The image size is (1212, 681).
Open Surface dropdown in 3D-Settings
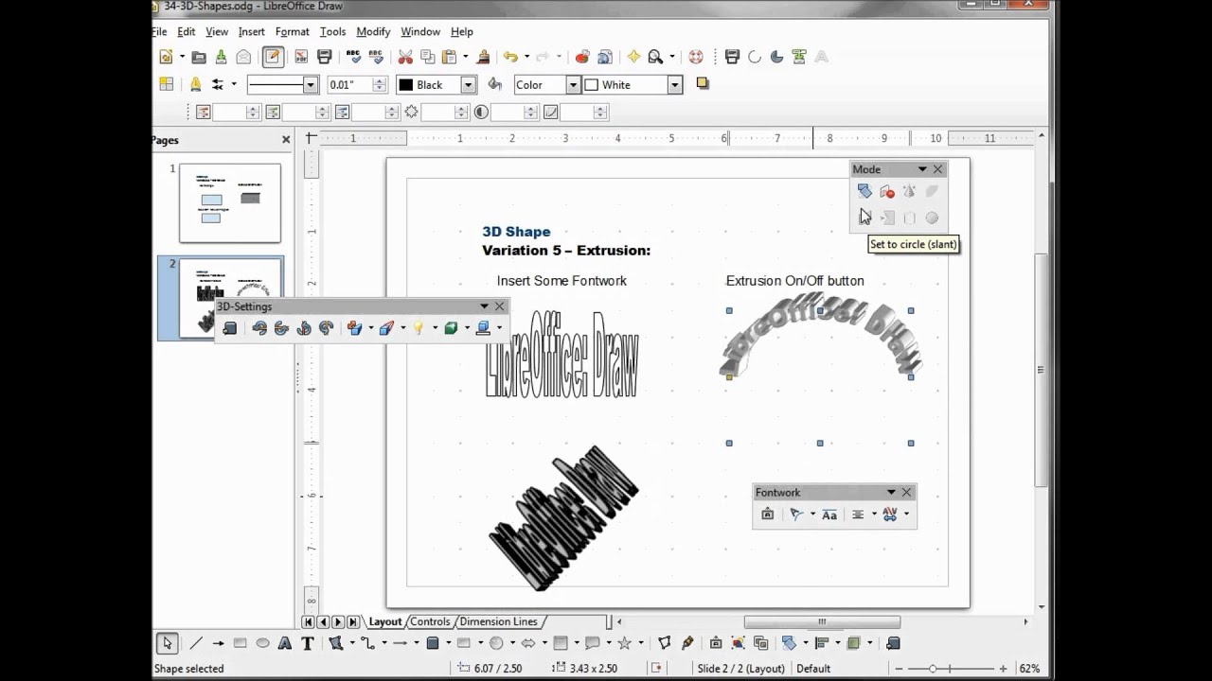467,328
